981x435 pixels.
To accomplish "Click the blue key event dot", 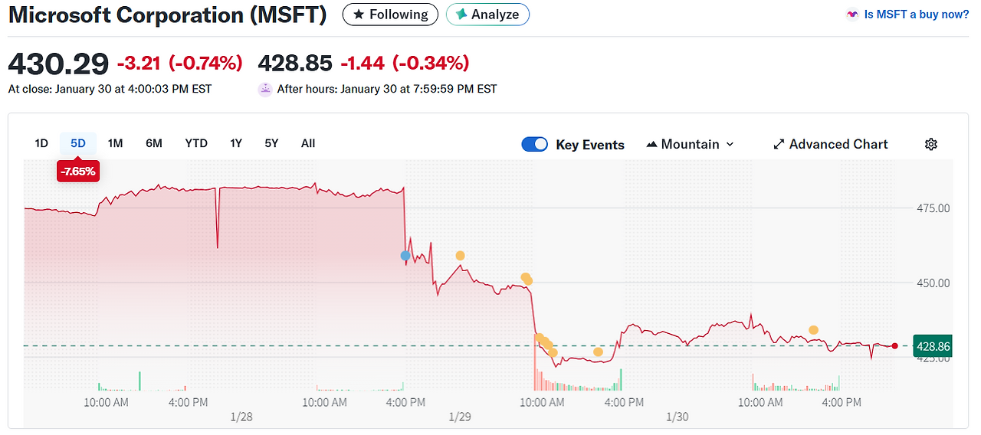I will pos(405,255).
